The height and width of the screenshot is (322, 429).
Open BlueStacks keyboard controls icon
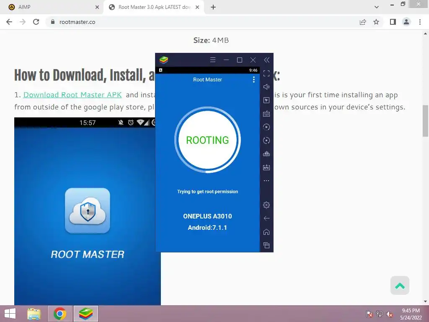click(266, 114)
